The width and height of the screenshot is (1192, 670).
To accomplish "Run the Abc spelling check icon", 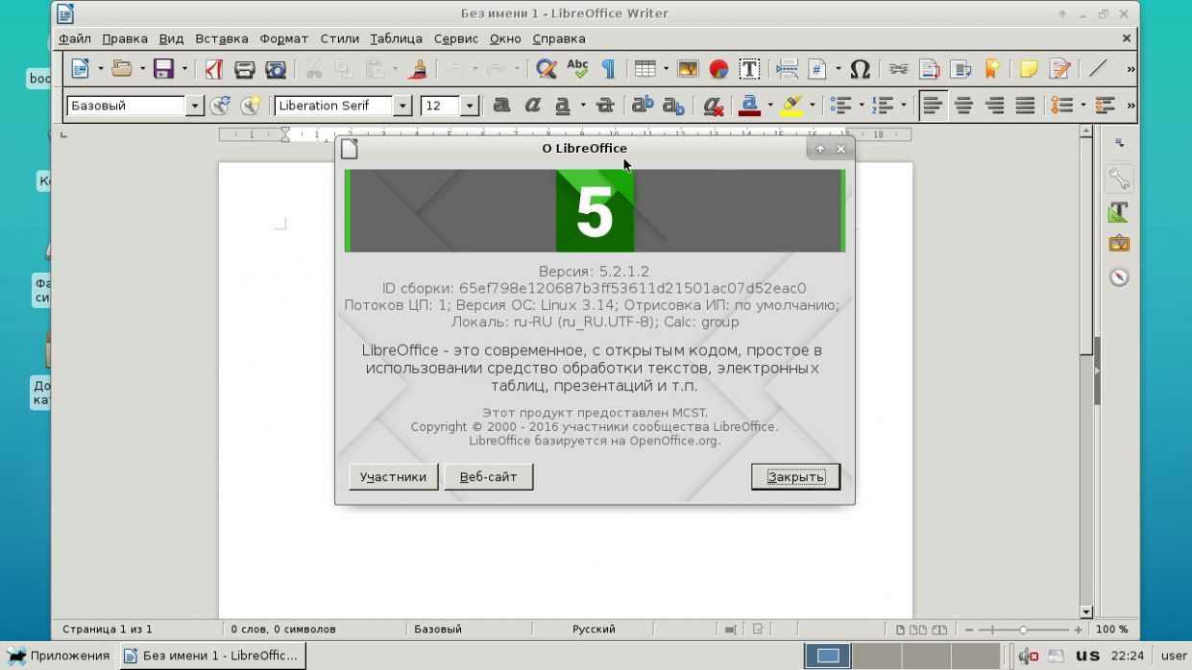I will [577, 69].
